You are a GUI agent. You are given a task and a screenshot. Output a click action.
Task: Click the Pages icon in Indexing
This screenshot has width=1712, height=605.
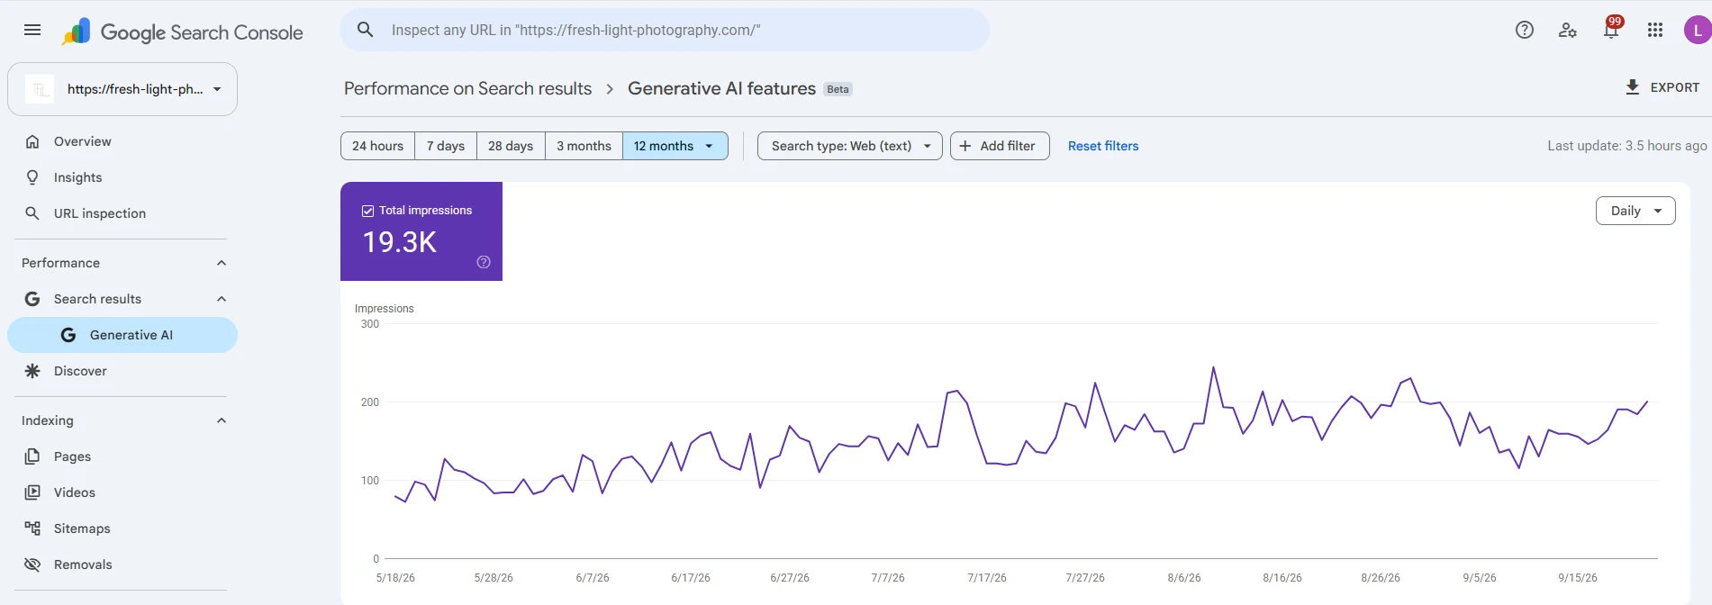click(32, 456)
